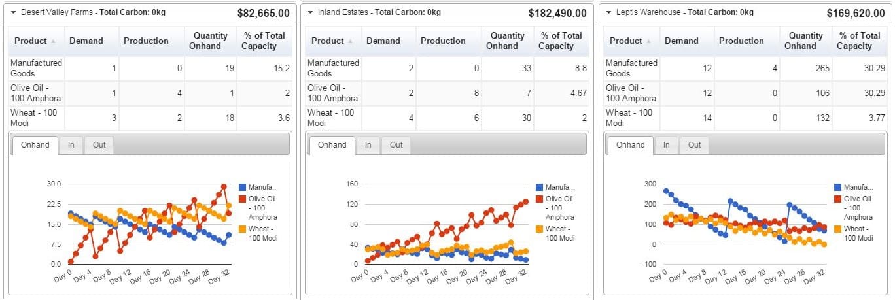Click Quantity Onhand header in Inland Estates table
Viewport: 895px width, 300px height.
tap(508, 41)
